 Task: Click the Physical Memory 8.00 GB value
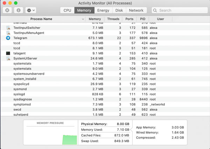(x=123, y=124)
